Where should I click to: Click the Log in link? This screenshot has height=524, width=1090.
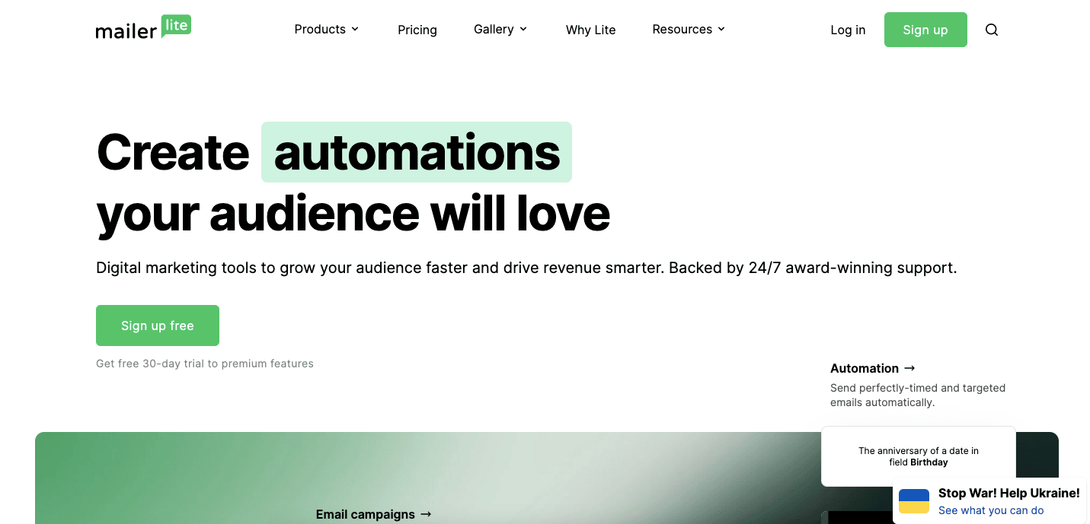(x=848, y=30)
